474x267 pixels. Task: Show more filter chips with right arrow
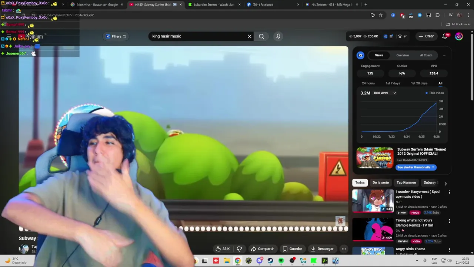pyautogui.click(x=445, y=184)
